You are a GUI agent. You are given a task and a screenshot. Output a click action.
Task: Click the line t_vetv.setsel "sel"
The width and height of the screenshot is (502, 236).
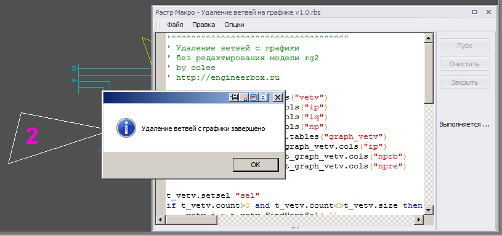[x=213, y=195]
